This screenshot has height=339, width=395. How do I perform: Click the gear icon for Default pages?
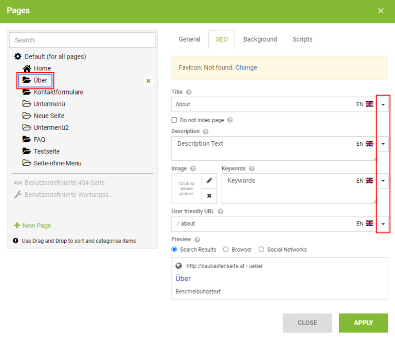pos(17,56)
